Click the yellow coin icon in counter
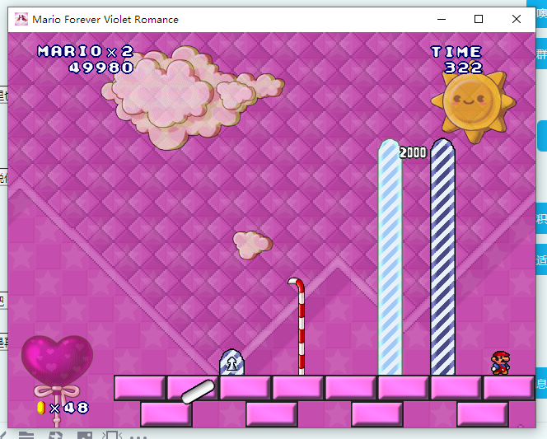 41,408
